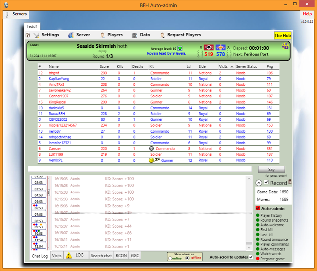Click the Servers microphone icon

click(x=7, y=14)
